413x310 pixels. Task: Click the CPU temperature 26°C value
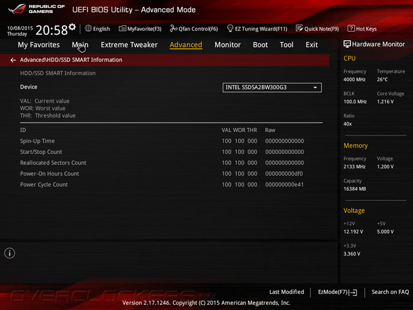coord(382,79)
